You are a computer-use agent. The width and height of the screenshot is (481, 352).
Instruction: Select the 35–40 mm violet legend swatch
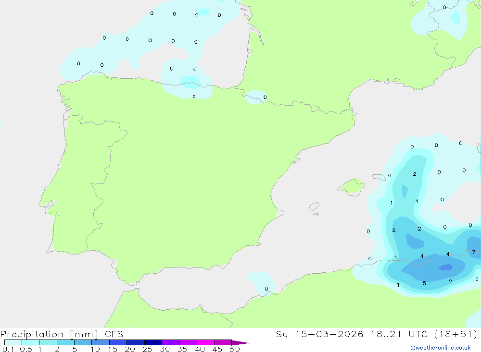pyautogui.click(x=188, y=342)
